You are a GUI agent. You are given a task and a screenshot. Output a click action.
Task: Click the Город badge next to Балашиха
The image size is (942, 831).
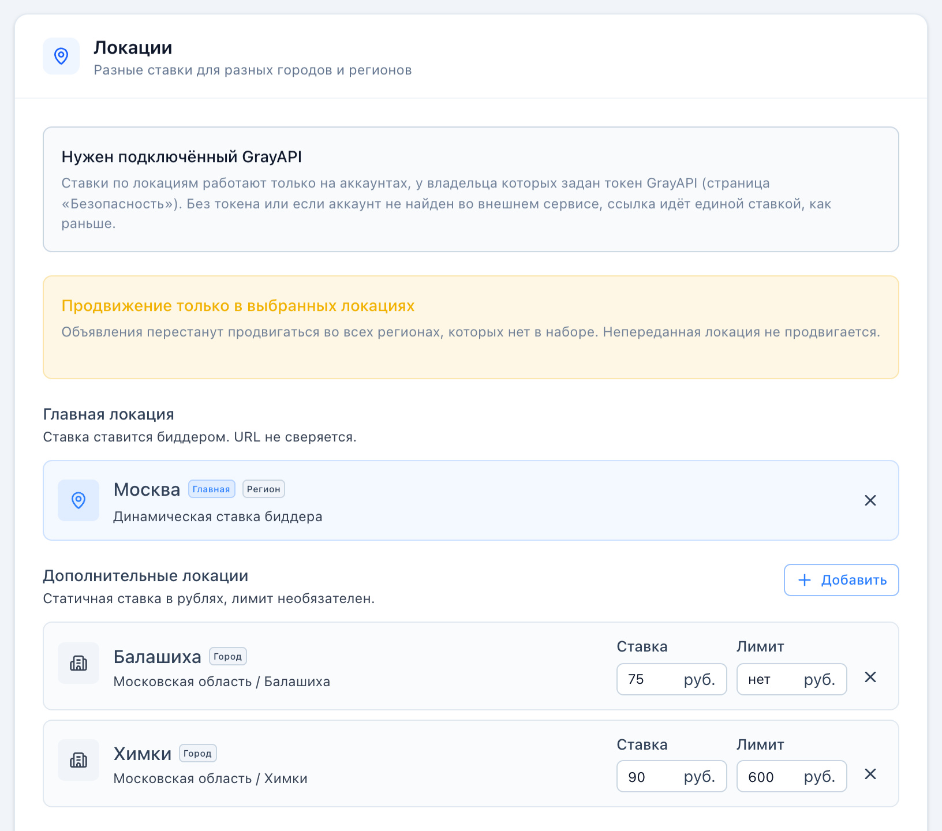click(x=228, y=656)
